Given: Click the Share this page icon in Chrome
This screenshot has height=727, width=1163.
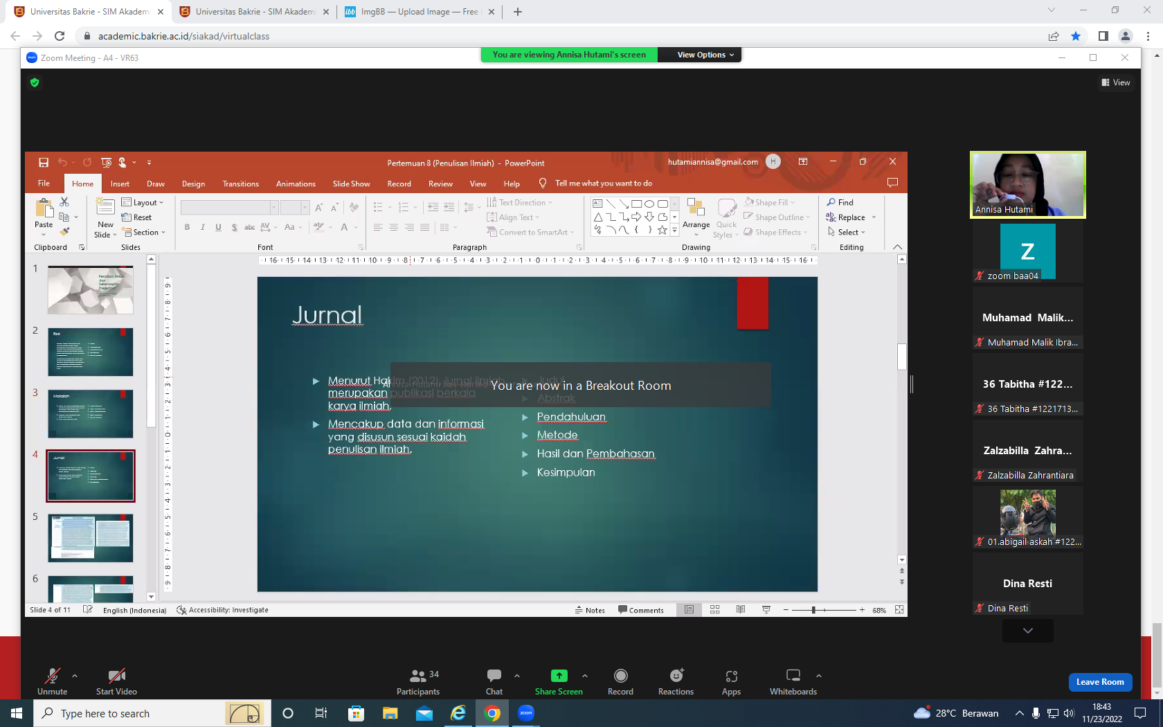Looking at the screenshot, I should 1054,36.
